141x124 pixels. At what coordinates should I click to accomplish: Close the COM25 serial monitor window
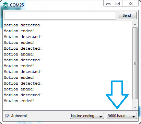click(x=130, y=4)
